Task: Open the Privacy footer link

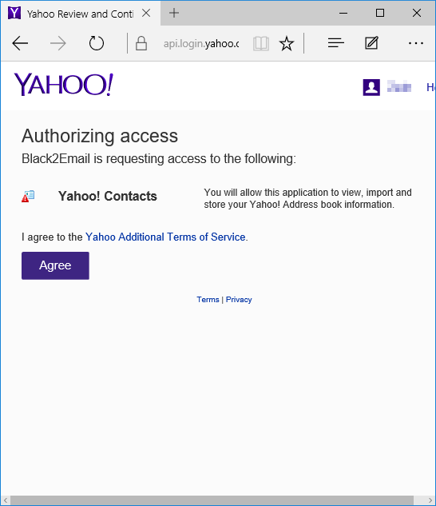Action: point(239,300)
